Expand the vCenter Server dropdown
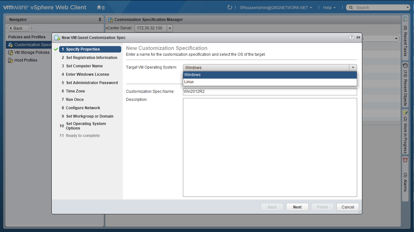This screenshot has width=414, height=232. coord(170,28)
